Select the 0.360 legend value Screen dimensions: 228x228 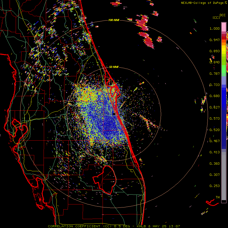215,164
